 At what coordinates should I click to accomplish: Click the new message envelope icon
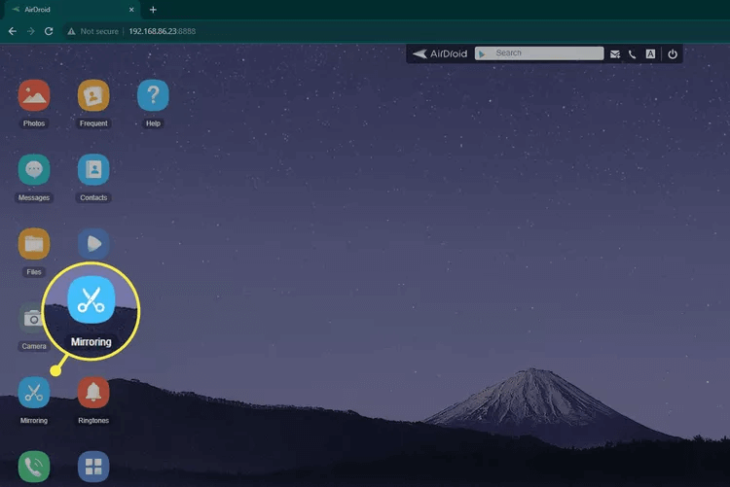(x=615, y=54)
